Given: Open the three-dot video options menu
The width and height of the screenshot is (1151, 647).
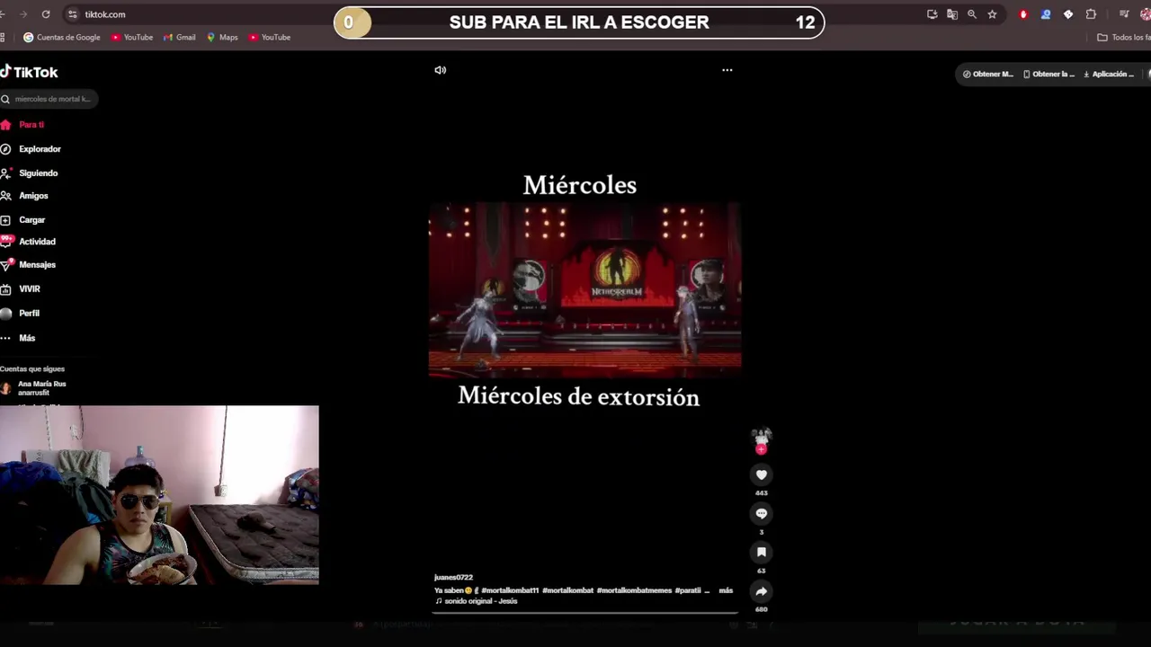Looking at the screenshot, I should (x=727, y=70).
